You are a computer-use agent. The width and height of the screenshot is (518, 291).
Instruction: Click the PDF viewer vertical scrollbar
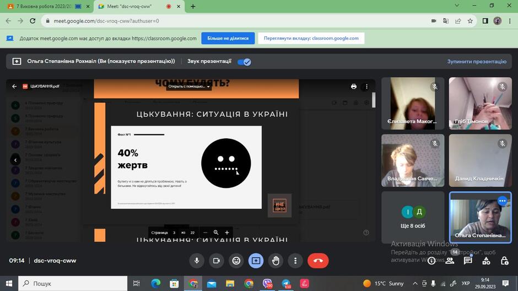click(x=374, y=100)
